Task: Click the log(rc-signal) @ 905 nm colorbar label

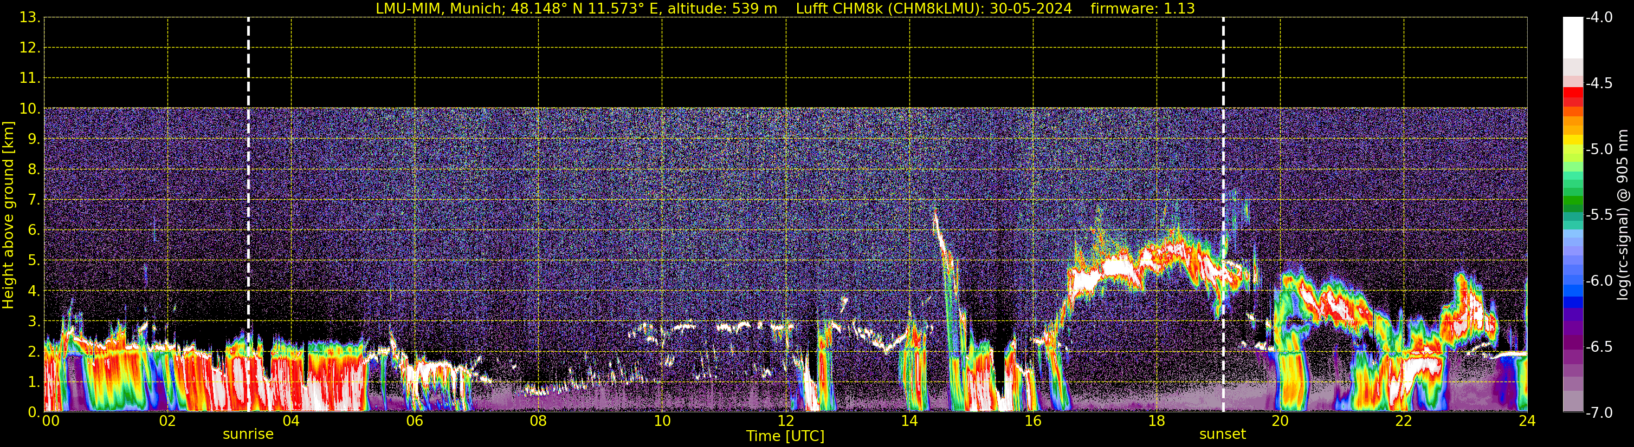Action: point(1623,215)
